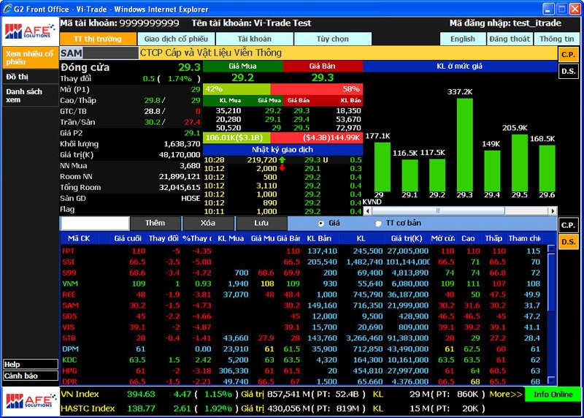
Task: Click the chart scrollbar left arrow
Action: (x=368, y=211)
